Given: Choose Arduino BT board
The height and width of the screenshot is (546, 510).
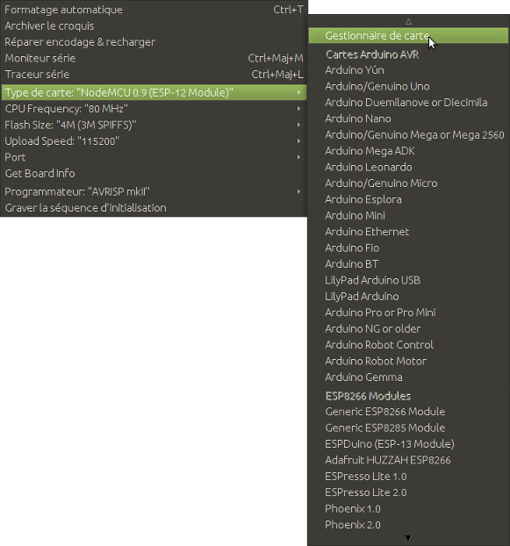Looking at the screenshot, I should pyautogui.click(x=408, y=264).
